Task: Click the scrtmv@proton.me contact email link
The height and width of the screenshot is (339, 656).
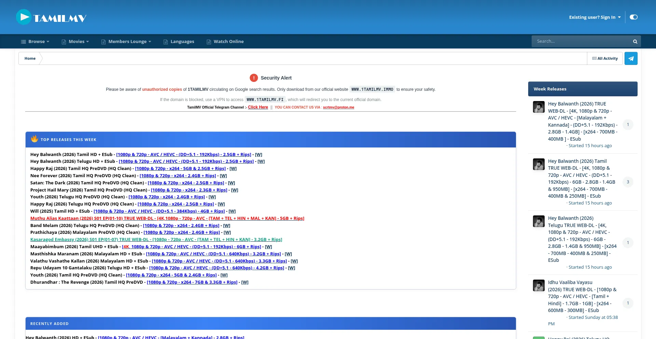Action: pos(339,107)
